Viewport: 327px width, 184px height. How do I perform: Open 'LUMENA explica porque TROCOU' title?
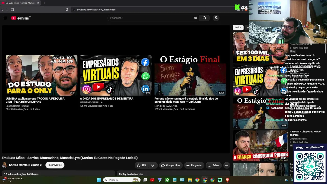[35, 100]
